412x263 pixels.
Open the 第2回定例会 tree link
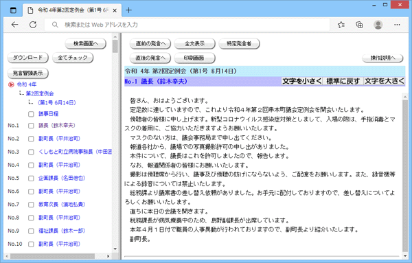(40, 93)
